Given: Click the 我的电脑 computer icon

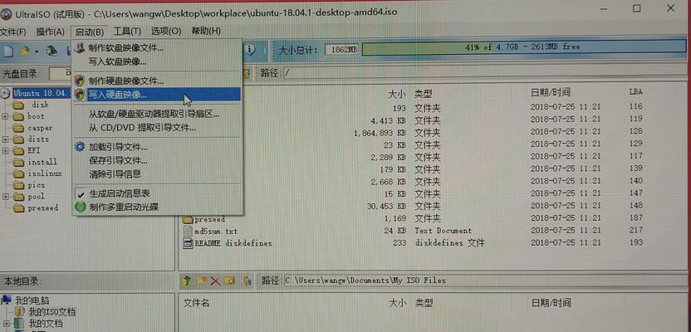Looking at the screenshot, I should [x=6, y=300].
